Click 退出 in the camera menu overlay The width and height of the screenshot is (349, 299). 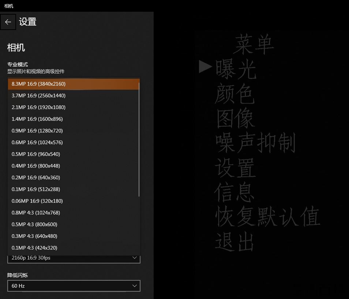(234, 241)
